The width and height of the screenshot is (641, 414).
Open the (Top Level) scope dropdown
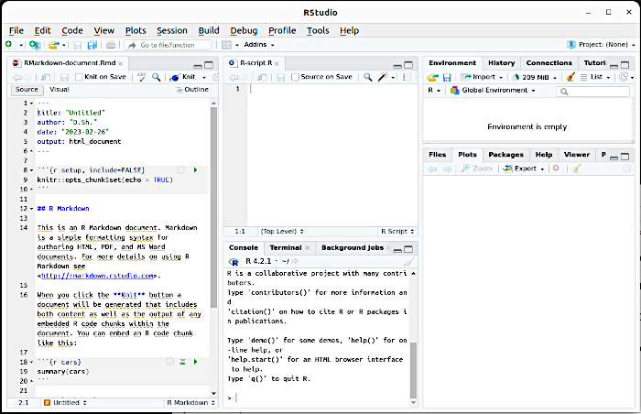click(x=282, y=232)
